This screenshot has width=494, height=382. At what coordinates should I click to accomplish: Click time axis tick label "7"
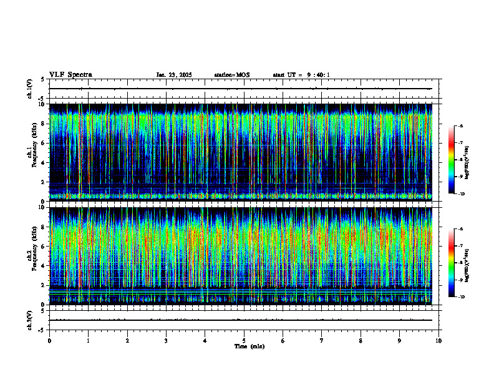322,341
